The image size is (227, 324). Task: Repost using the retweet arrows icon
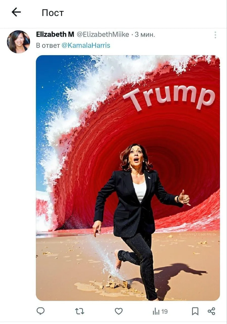click(x=80, y=311)
